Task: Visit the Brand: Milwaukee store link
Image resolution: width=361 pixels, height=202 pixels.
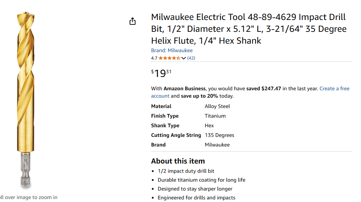Action: pyautogui.click(x=172, y=50)
